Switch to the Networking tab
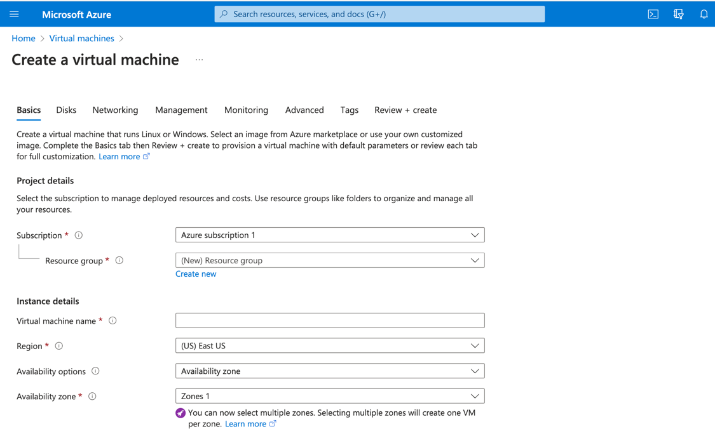715x436 pixels. pos(116,110)
